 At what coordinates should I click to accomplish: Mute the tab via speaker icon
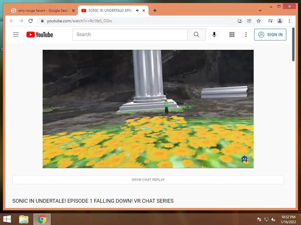coord(138,11)
